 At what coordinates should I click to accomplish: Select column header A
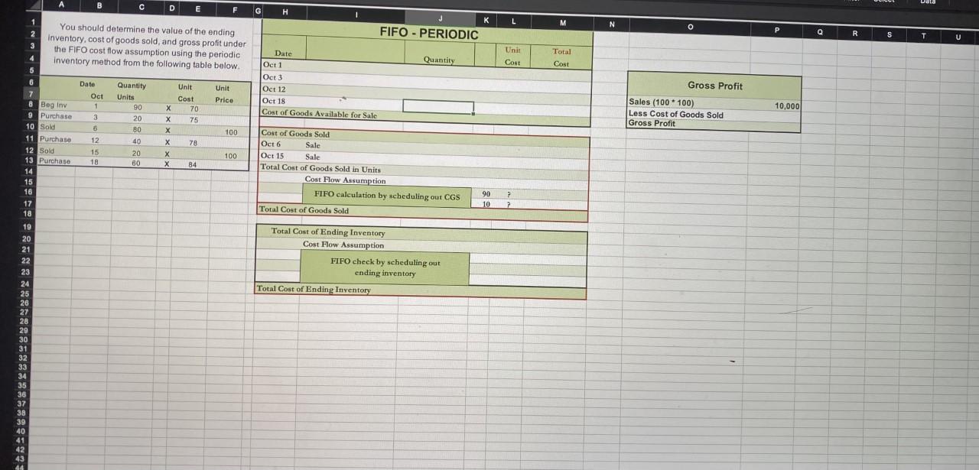[x=61, y=4]
